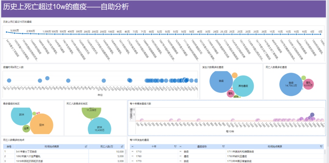The image size is (329, 163).
Task: Collapse the 1710 decade row
Action: coord(133,151)
